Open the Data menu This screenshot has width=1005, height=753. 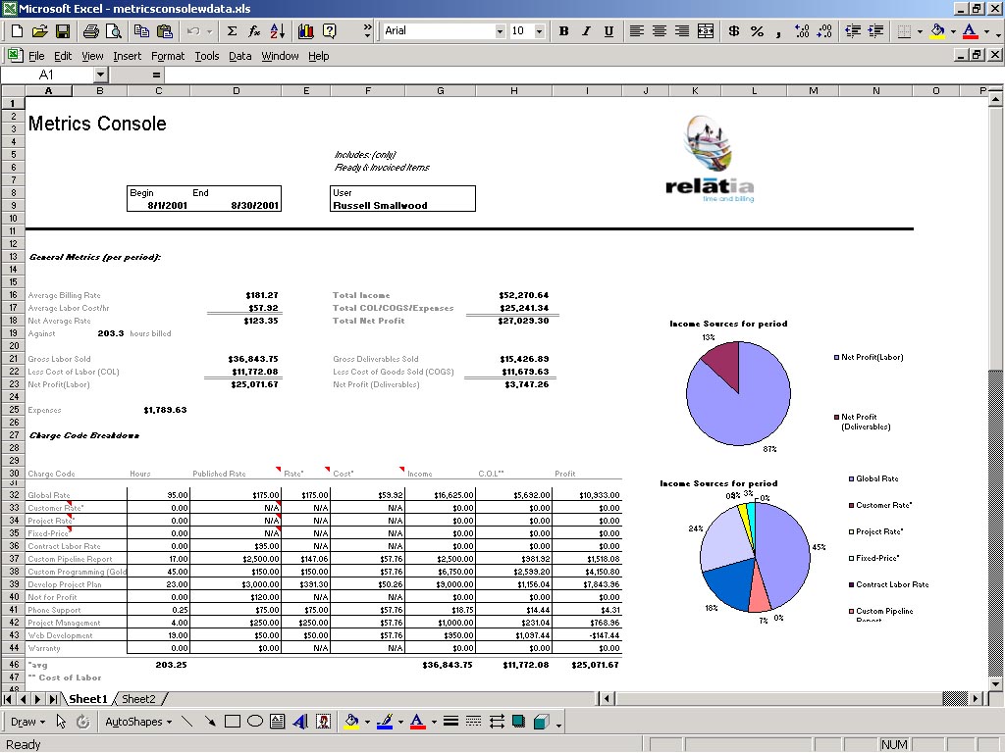tap(239, 56)
